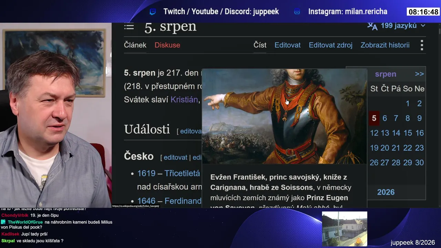
Task: Open the Třicetiletá link
Action: pos(182,173)
